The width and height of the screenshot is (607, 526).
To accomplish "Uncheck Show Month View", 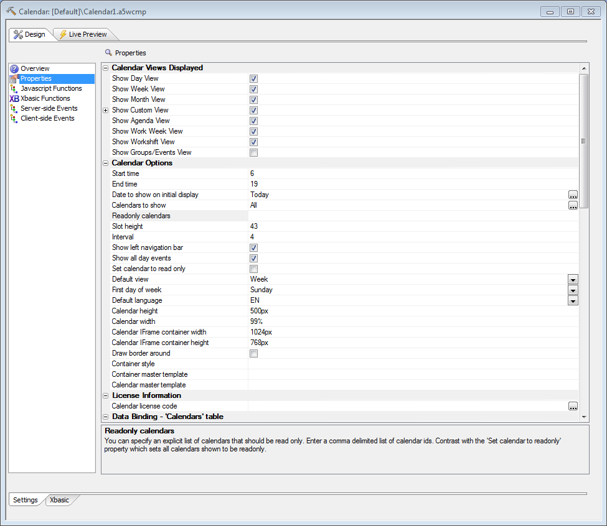I will click(253, 99).
